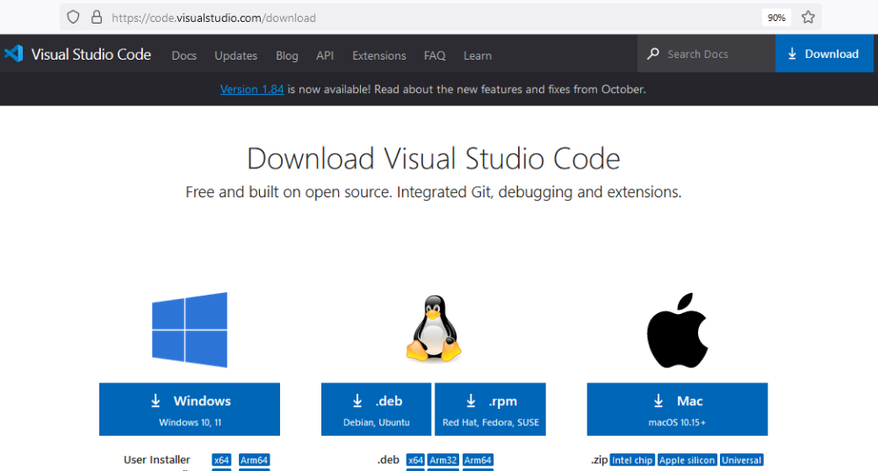Open the FAQ page
Image resolution: width=878 pixels, height=471 pixels.
[435, 55]
